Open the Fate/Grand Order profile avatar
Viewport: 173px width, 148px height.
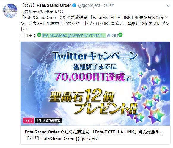10,11
